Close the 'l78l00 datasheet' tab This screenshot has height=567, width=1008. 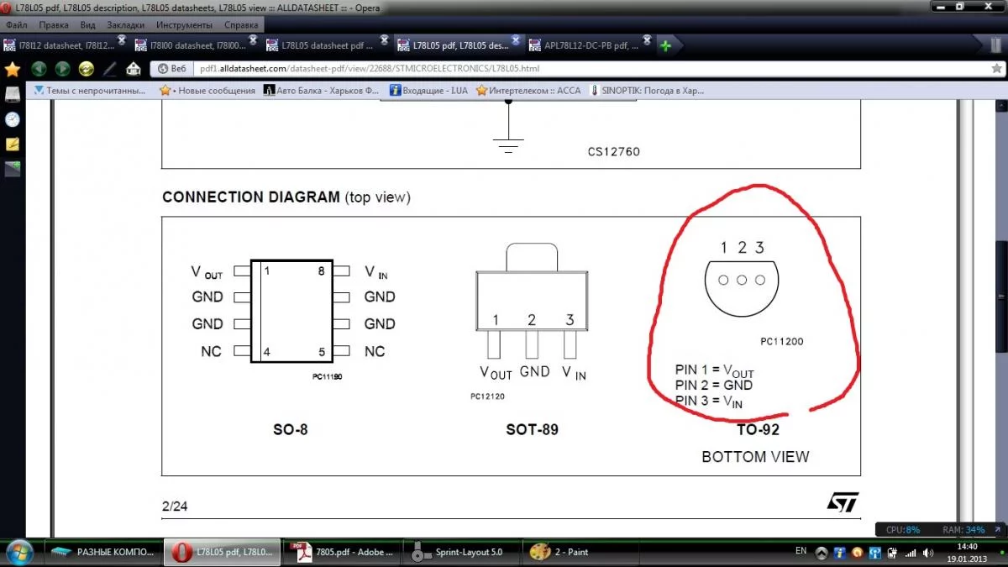coord(253,40)
